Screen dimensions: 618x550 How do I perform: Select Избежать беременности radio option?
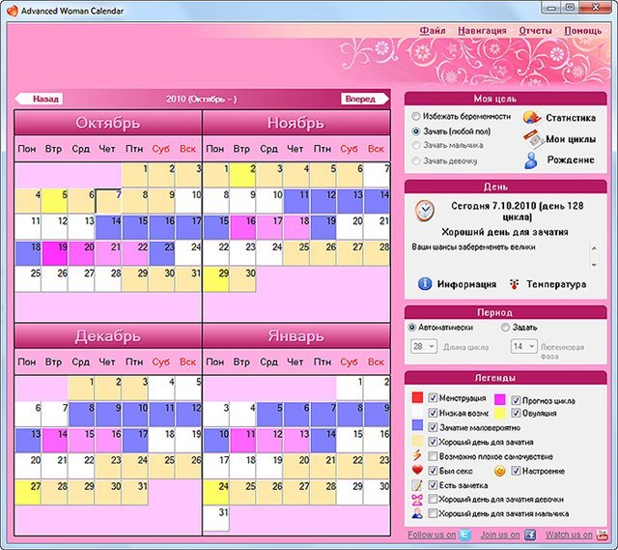[416, 116]
